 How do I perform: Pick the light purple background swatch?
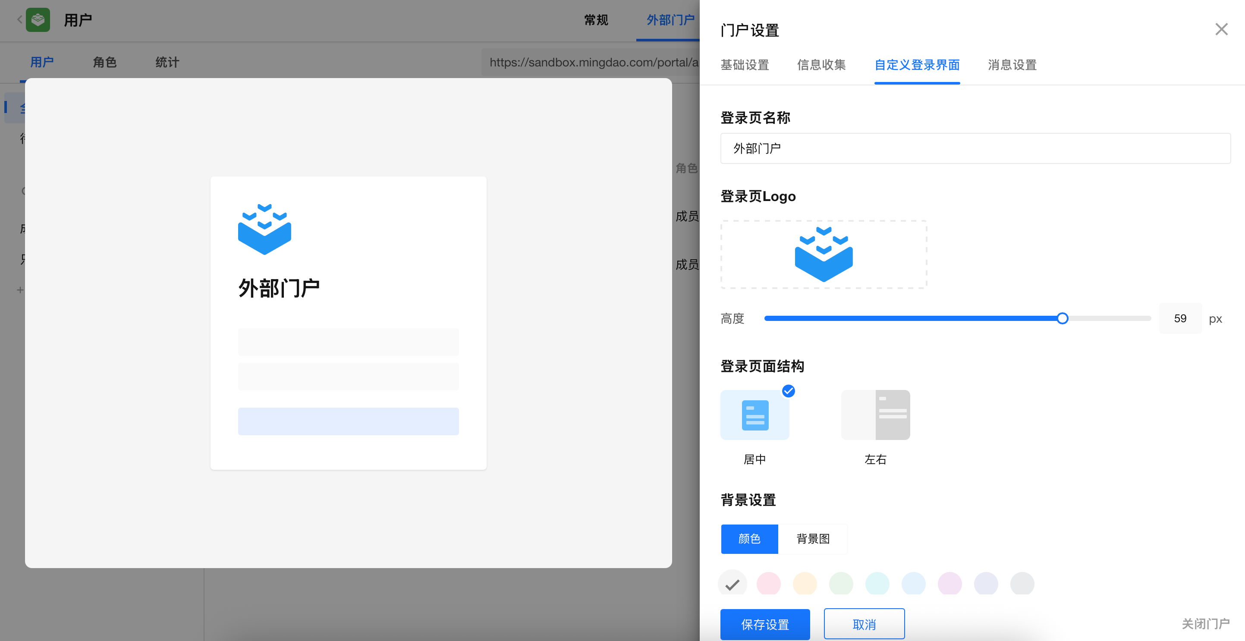[949, 584]
